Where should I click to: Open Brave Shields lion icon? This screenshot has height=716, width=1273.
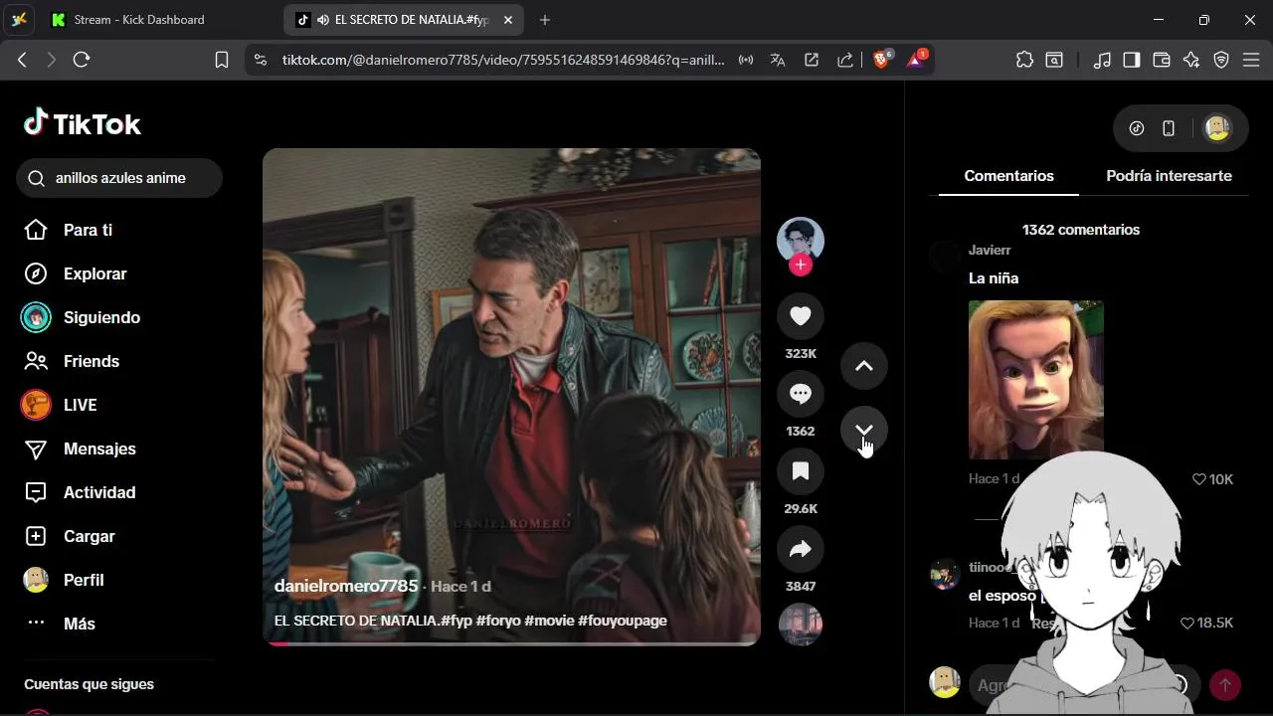pos(881,60)
